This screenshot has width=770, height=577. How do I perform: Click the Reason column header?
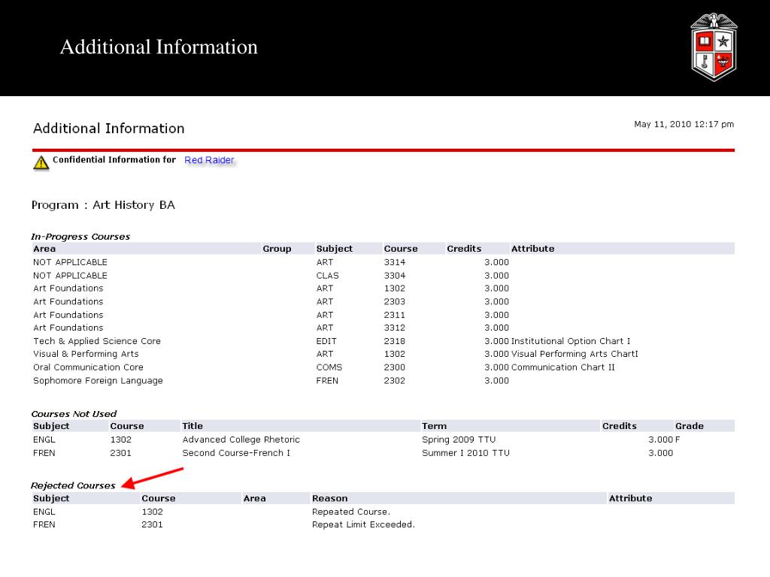[330, 498]
